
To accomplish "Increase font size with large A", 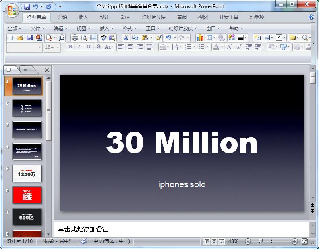I will pos(230,47).
